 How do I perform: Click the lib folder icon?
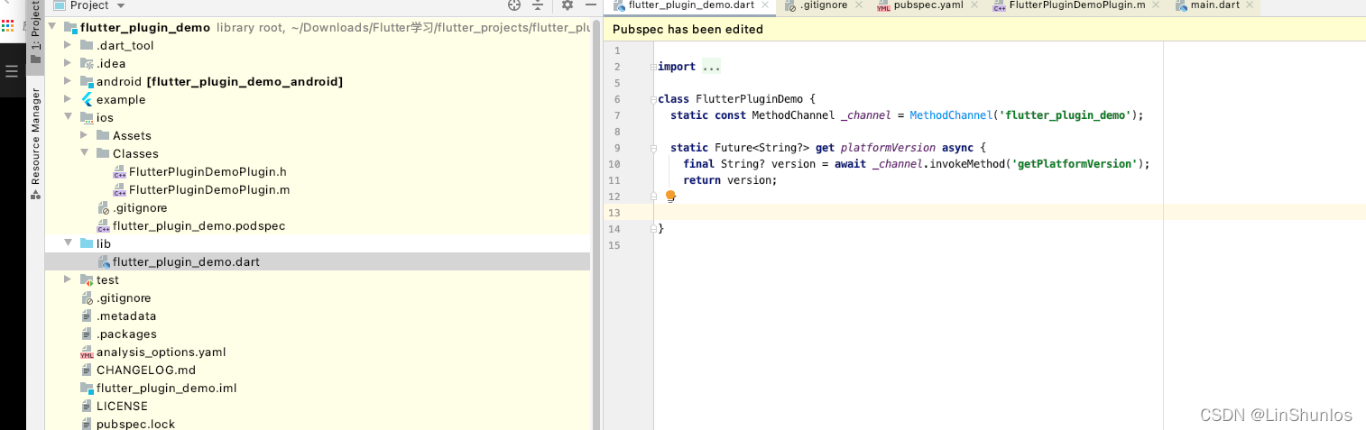[x=88, y=243]
